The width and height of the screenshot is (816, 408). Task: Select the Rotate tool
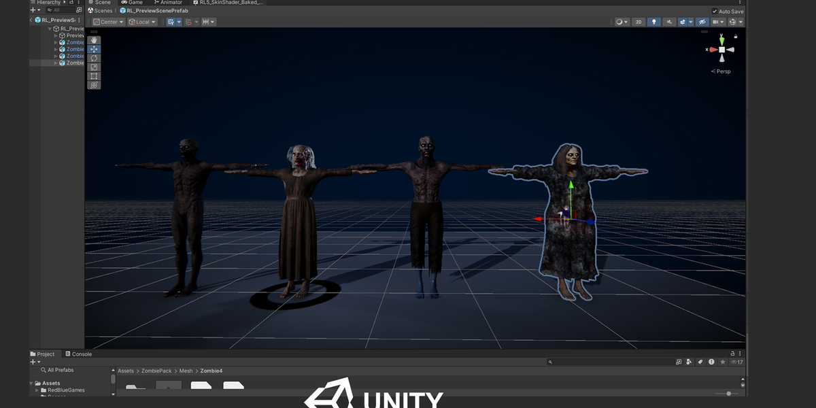(x=94, y=58)
